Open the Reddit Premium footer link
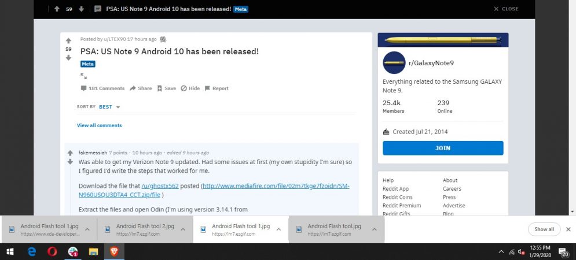 pos(402,205)
